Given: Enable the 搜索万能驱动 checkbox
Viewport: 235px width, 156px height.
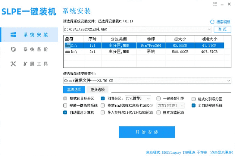Looking at the screenshot, I should click(x=158, y=112).
